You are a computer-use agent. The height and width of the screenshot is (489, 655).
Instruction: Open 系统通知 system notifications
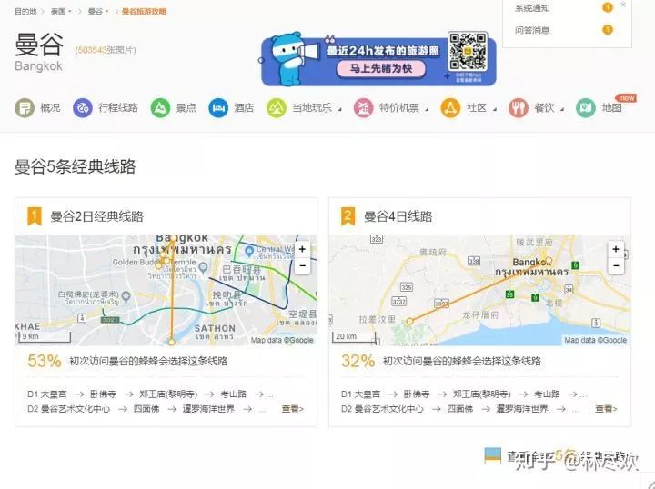(x=532, y=8)
